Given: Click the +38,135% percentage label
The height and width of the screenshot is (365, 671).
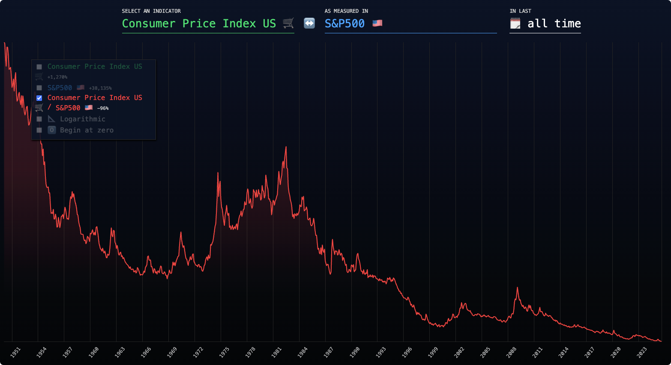Looking at the screenshot, I should click(x=100, y=88).
